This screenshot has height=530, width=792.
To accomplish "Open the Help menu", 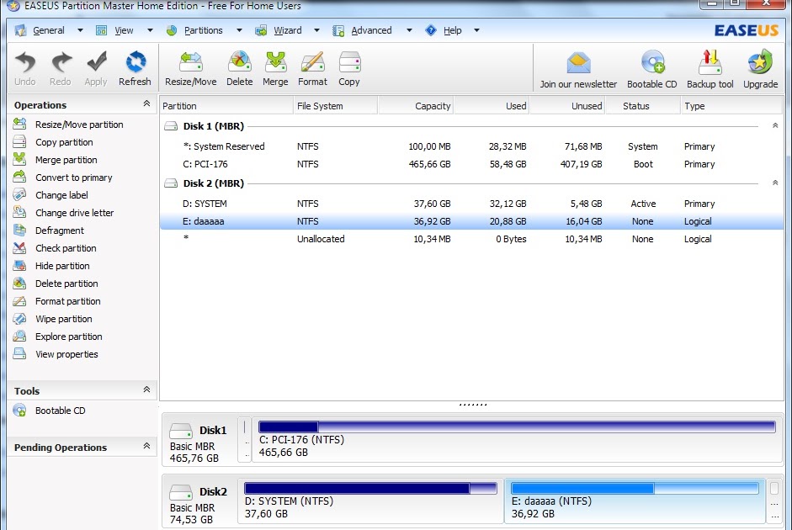I will pyautogui.click(x=452, y=31).
